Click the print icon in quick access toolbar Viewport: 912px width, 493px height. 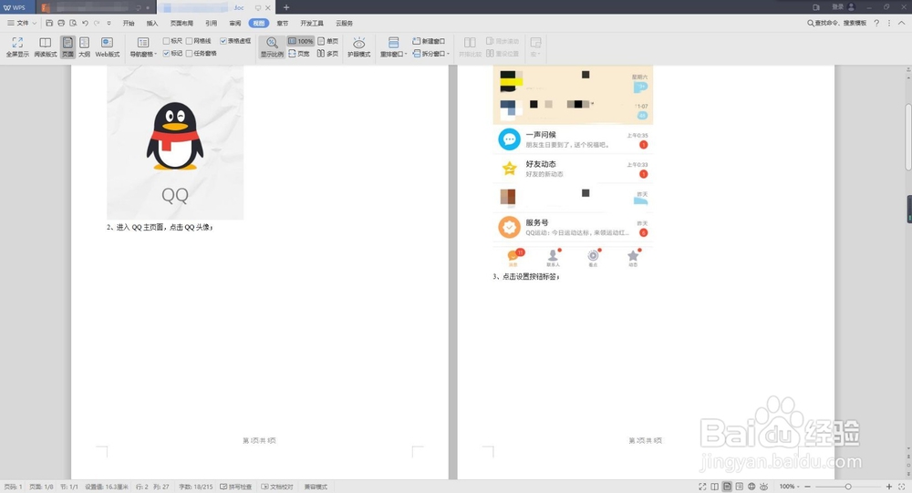[x=61, y=23]
